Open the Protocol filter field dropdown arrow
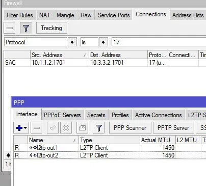The width and height of the screenshot is (206, 186). 72,42
